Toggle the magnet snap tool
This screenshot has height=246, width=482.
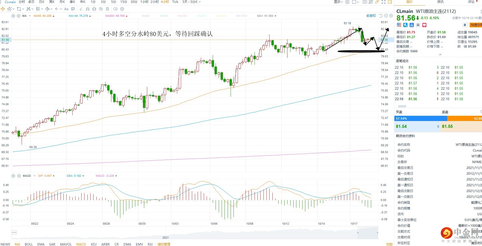pyautogui.click(x=88, y=9)
